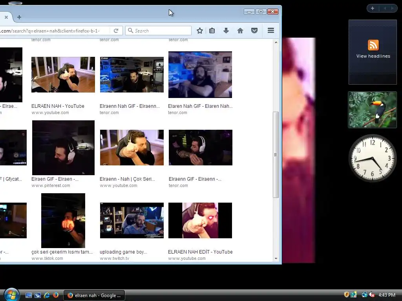Viewport: 402px width, 301px height.
Task: Click the RSS feed orange icon
Action: [x=373, y=45]
